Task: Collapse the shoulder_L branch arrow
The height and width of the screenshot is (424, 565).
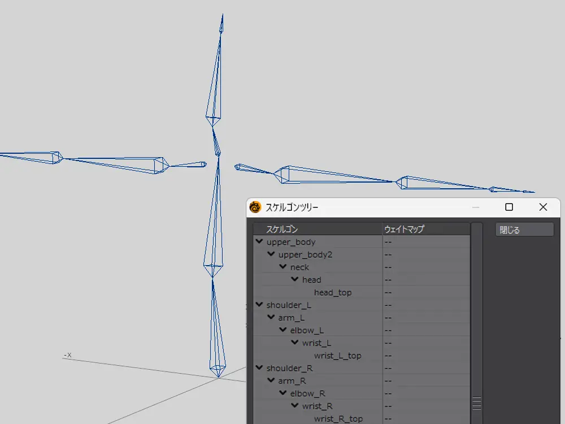Action: click(x=259, y=305)
